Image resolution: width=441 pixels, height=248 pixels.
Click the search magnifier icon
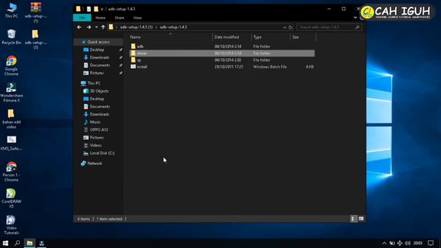click(x=357, y=28)
